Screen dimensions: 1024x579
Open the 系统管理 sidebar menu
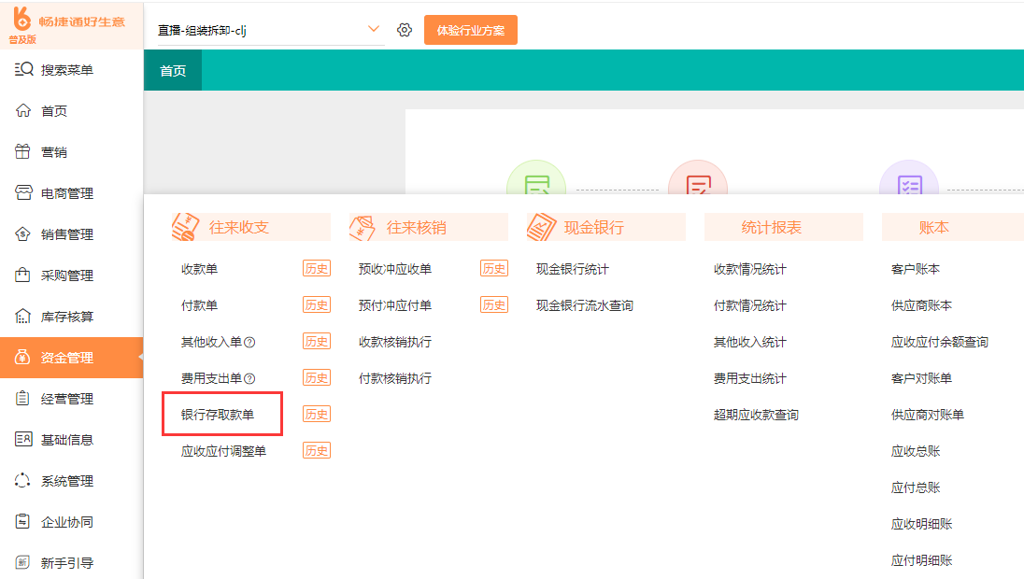coord(66,481)
